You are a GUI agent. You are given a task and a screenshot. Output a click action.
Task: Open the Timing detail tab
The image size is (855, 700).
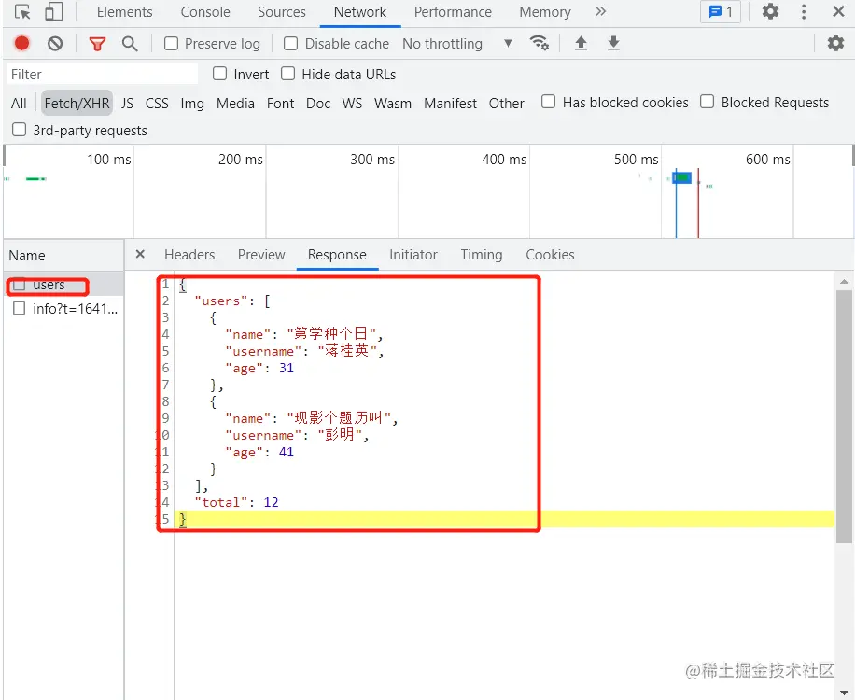coord(481,255)
